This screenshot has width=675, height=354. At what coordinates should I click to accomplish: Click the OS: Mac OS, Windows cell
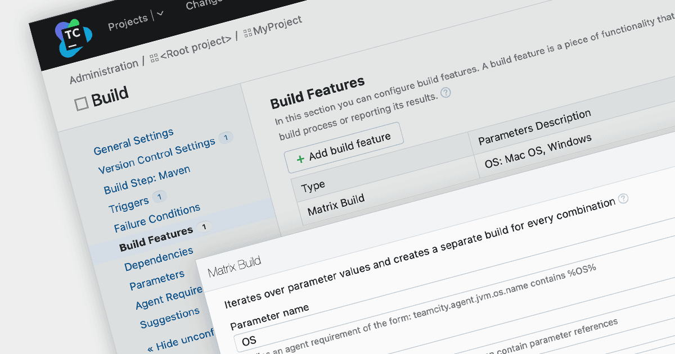point(538,151)
